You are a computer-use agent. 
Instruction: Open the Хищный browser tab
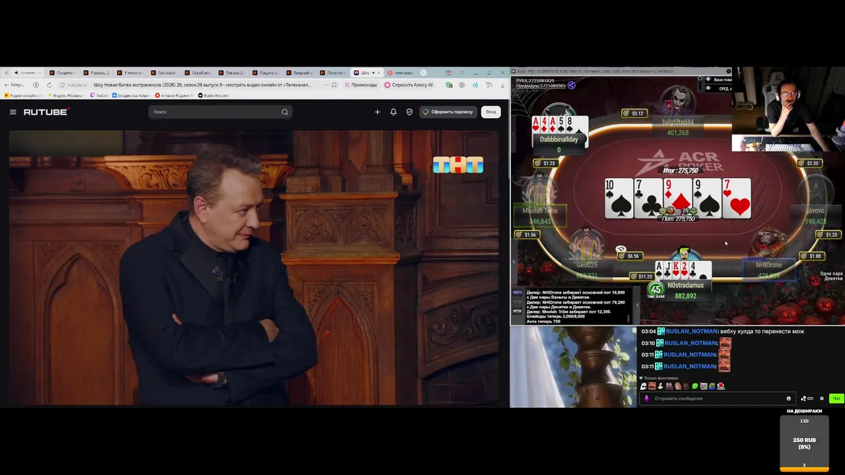(x=298, y=73)
